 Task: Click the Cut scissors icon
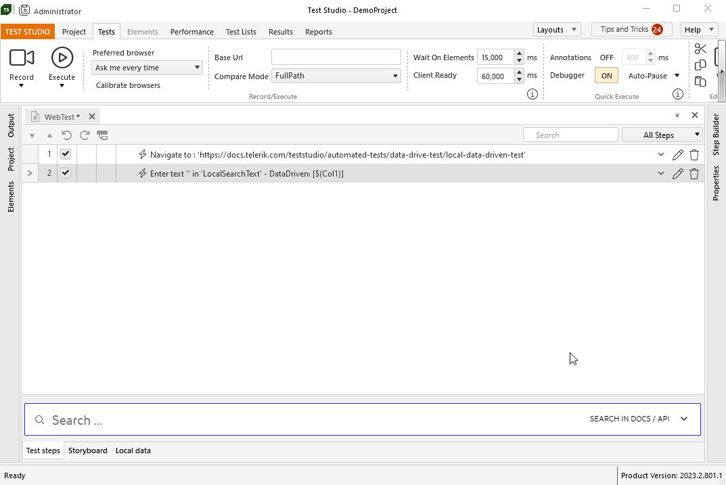[700, 49]
